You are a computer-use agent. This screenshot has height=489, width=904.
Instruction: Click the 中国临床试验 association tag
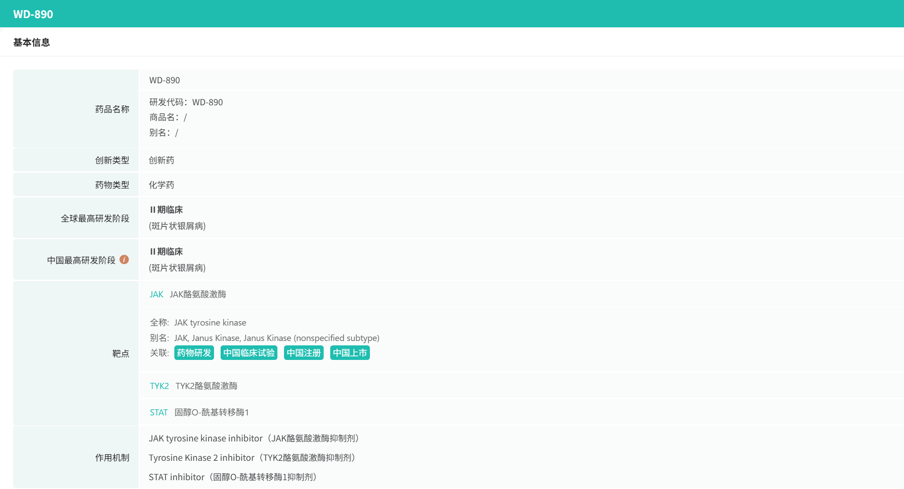point(249,353)
